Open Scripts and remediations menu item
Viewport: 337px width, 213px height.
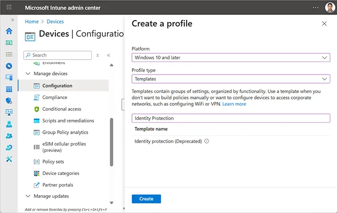[x=68, y=121]
